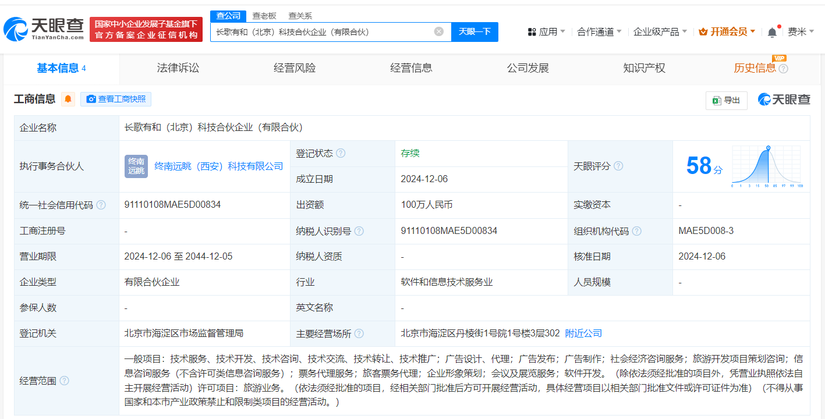Click the 附近公司 link
This screenshot has width=825, height=419.
click(x=583, y=333)
